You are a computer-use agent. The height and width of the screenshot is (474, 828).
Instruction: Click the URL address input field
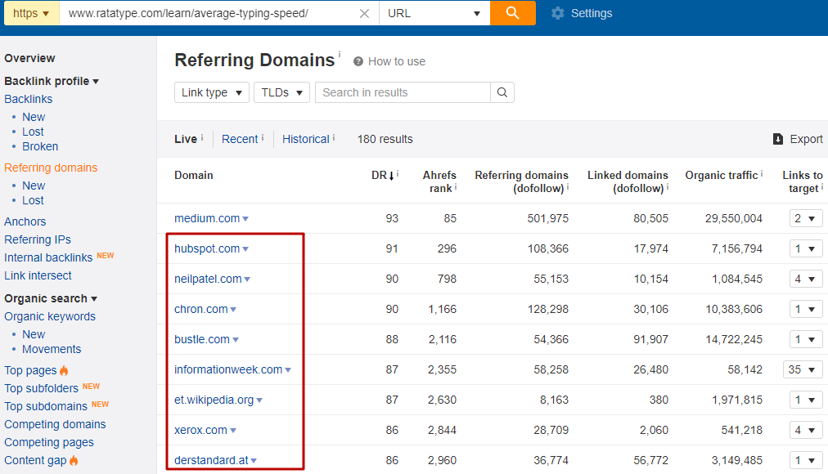[x=209, y=13]
